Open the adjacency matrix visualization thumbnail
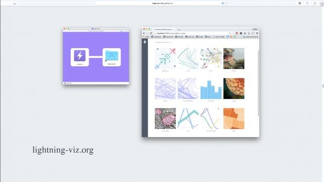This screenshot has width=324, height=182. click(166, 59)
